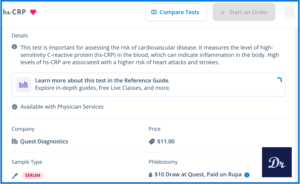
Task: Click the Dr logo thumbnail
Action: pos(277,162)
